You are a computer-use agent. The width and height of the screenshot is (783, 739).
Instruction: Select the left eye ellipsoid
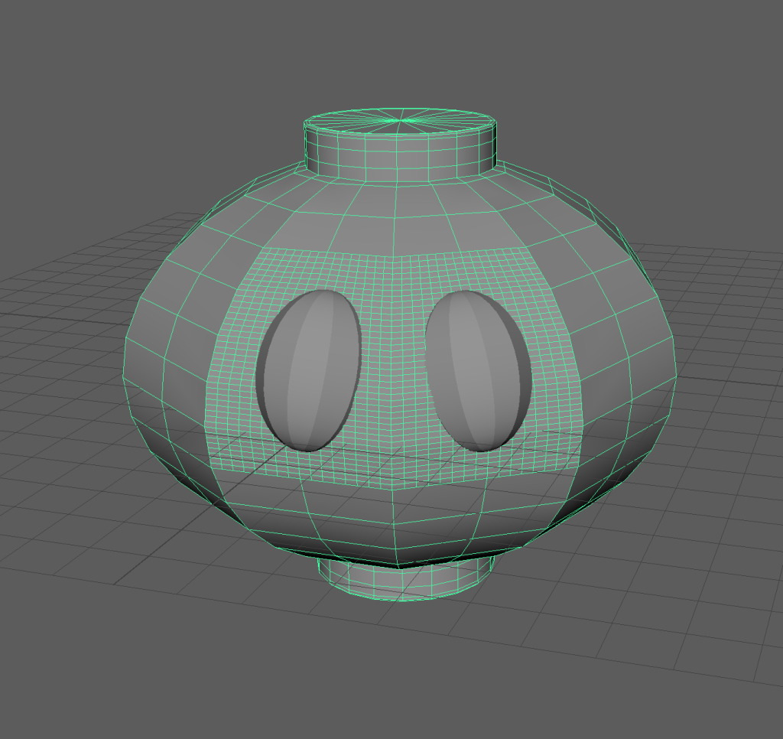click(310, 371)
